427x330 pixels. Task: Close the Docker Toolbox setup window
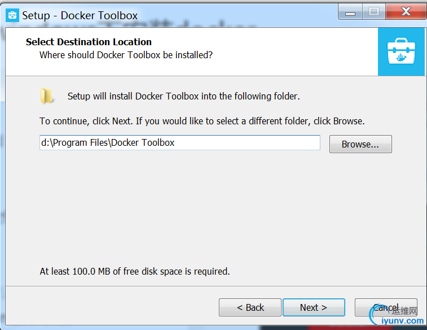click(406, 12)
